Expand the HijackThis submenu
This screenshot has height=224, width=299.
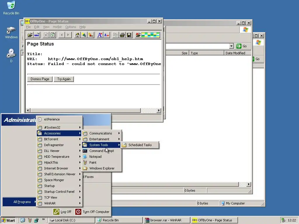pos(59,162)
